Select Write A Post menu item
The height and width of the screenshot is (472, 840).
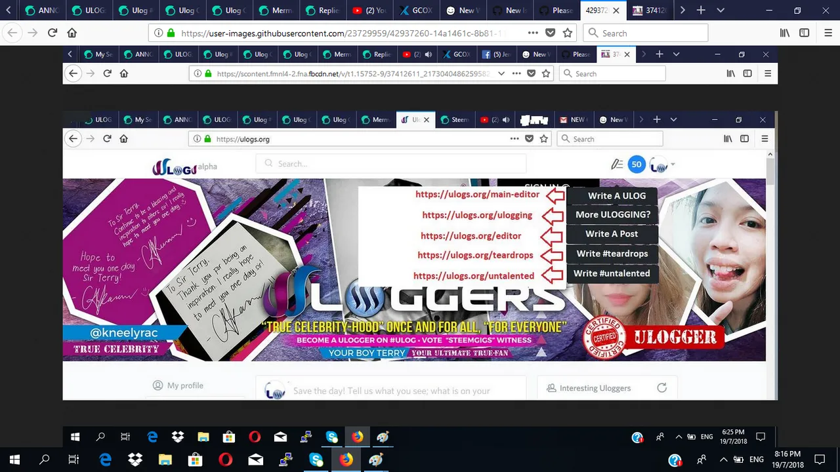point(612,234)
